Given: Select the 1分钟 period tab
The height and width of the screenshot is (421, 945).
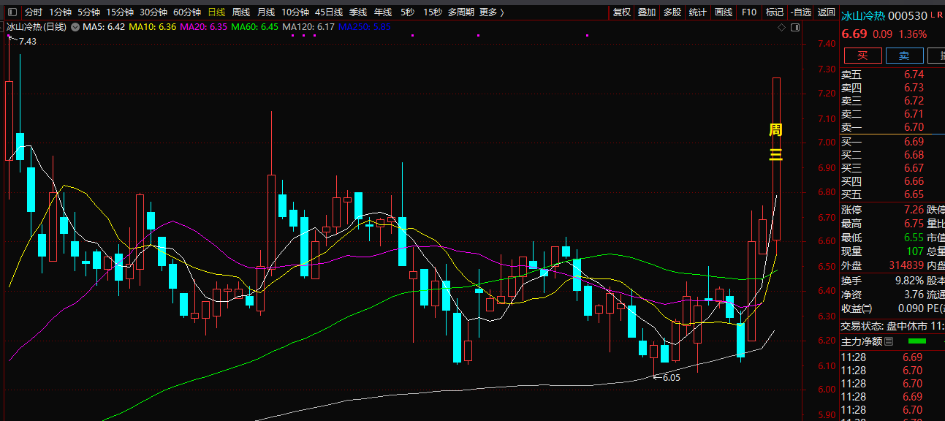Looking at the screenshot, I should pyautogui.click(x=60, y=12).
